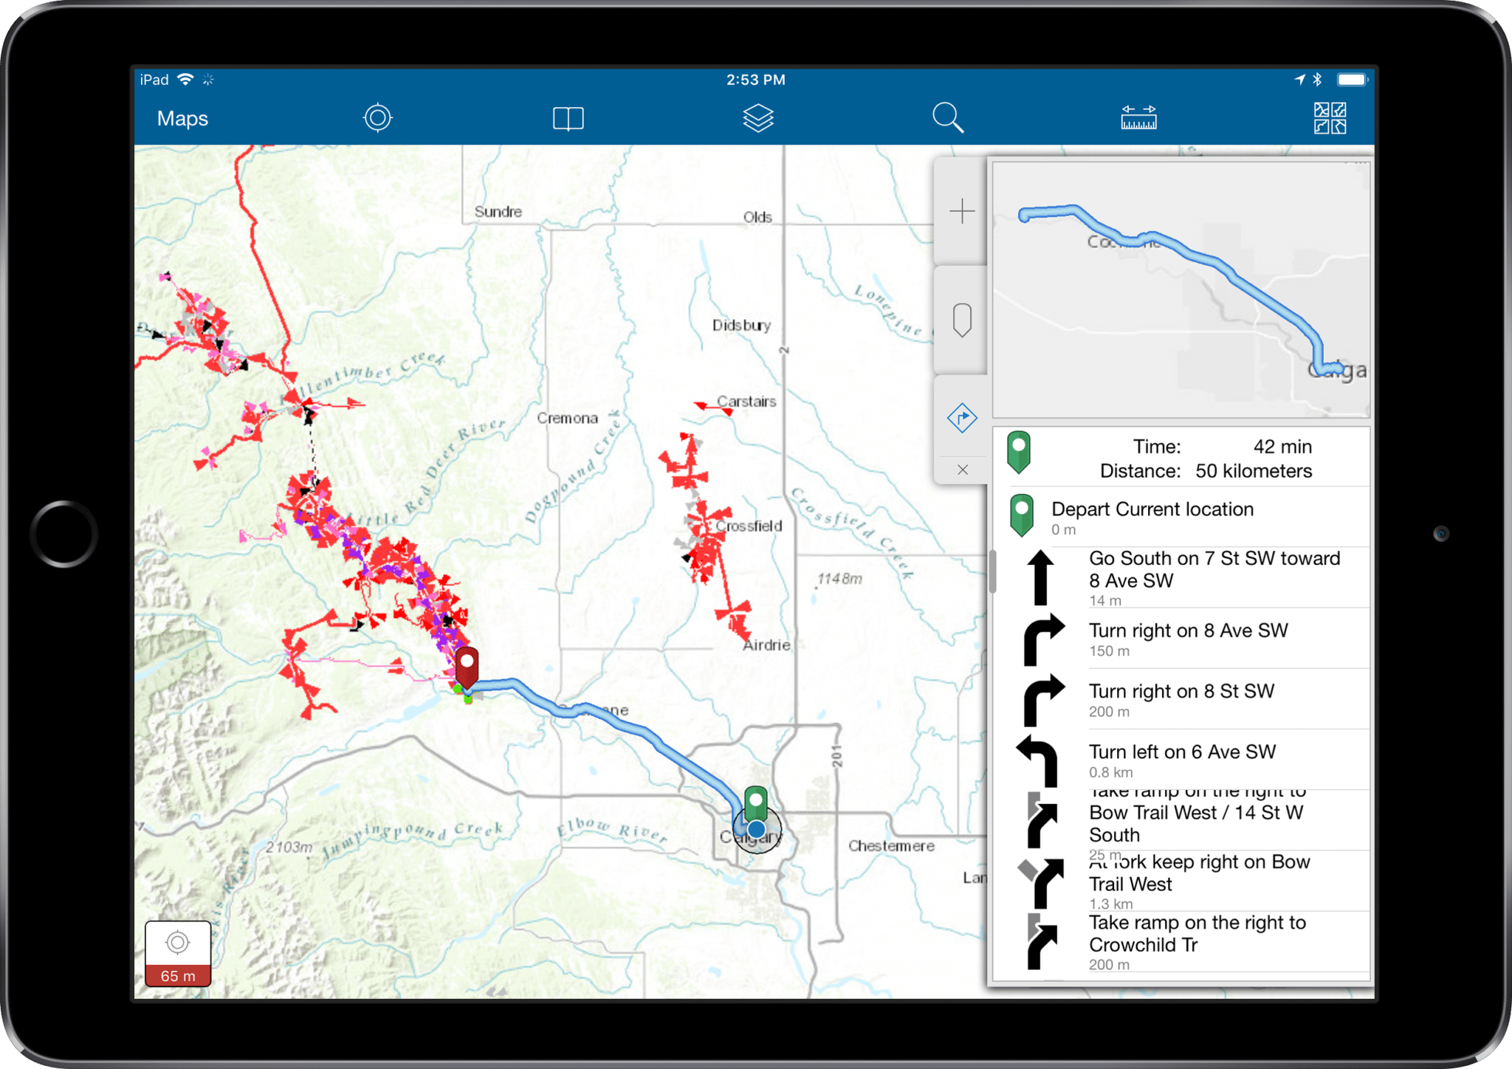Screen dimensions: 1512x1069
Task: Tap the Sundre label on map
Action: [498, 212]
